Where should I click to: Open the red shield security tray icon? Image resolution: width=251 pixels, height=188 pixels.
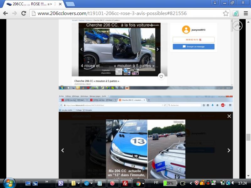point(197,183)
